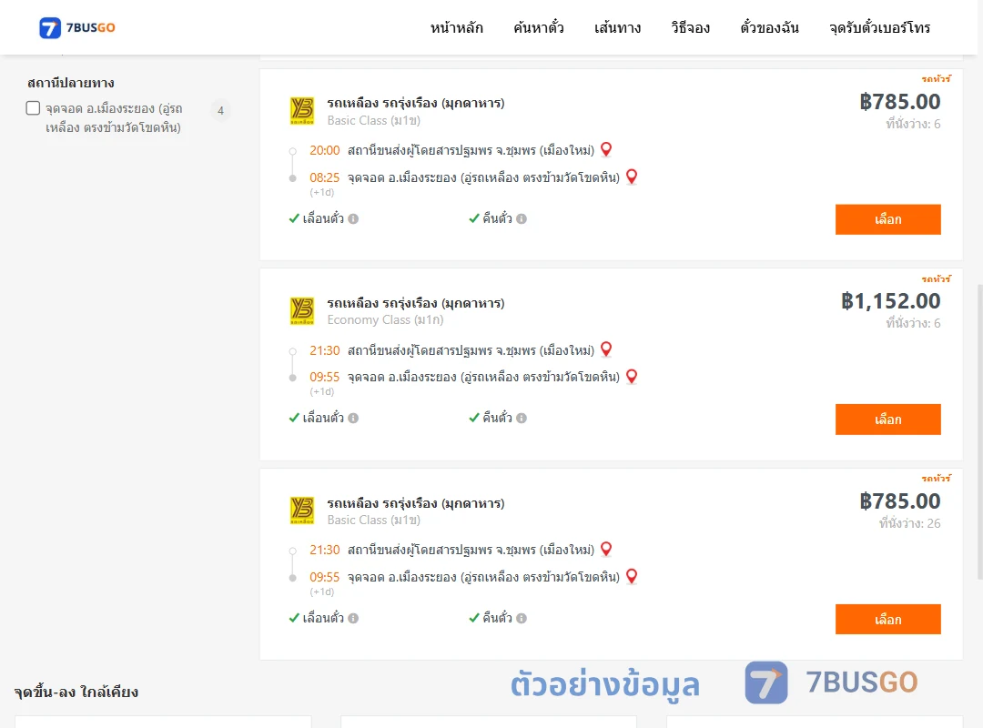Open the 7BUSGO logo home link
Viewport: 983px width, 728px height.
coord(77,27)
